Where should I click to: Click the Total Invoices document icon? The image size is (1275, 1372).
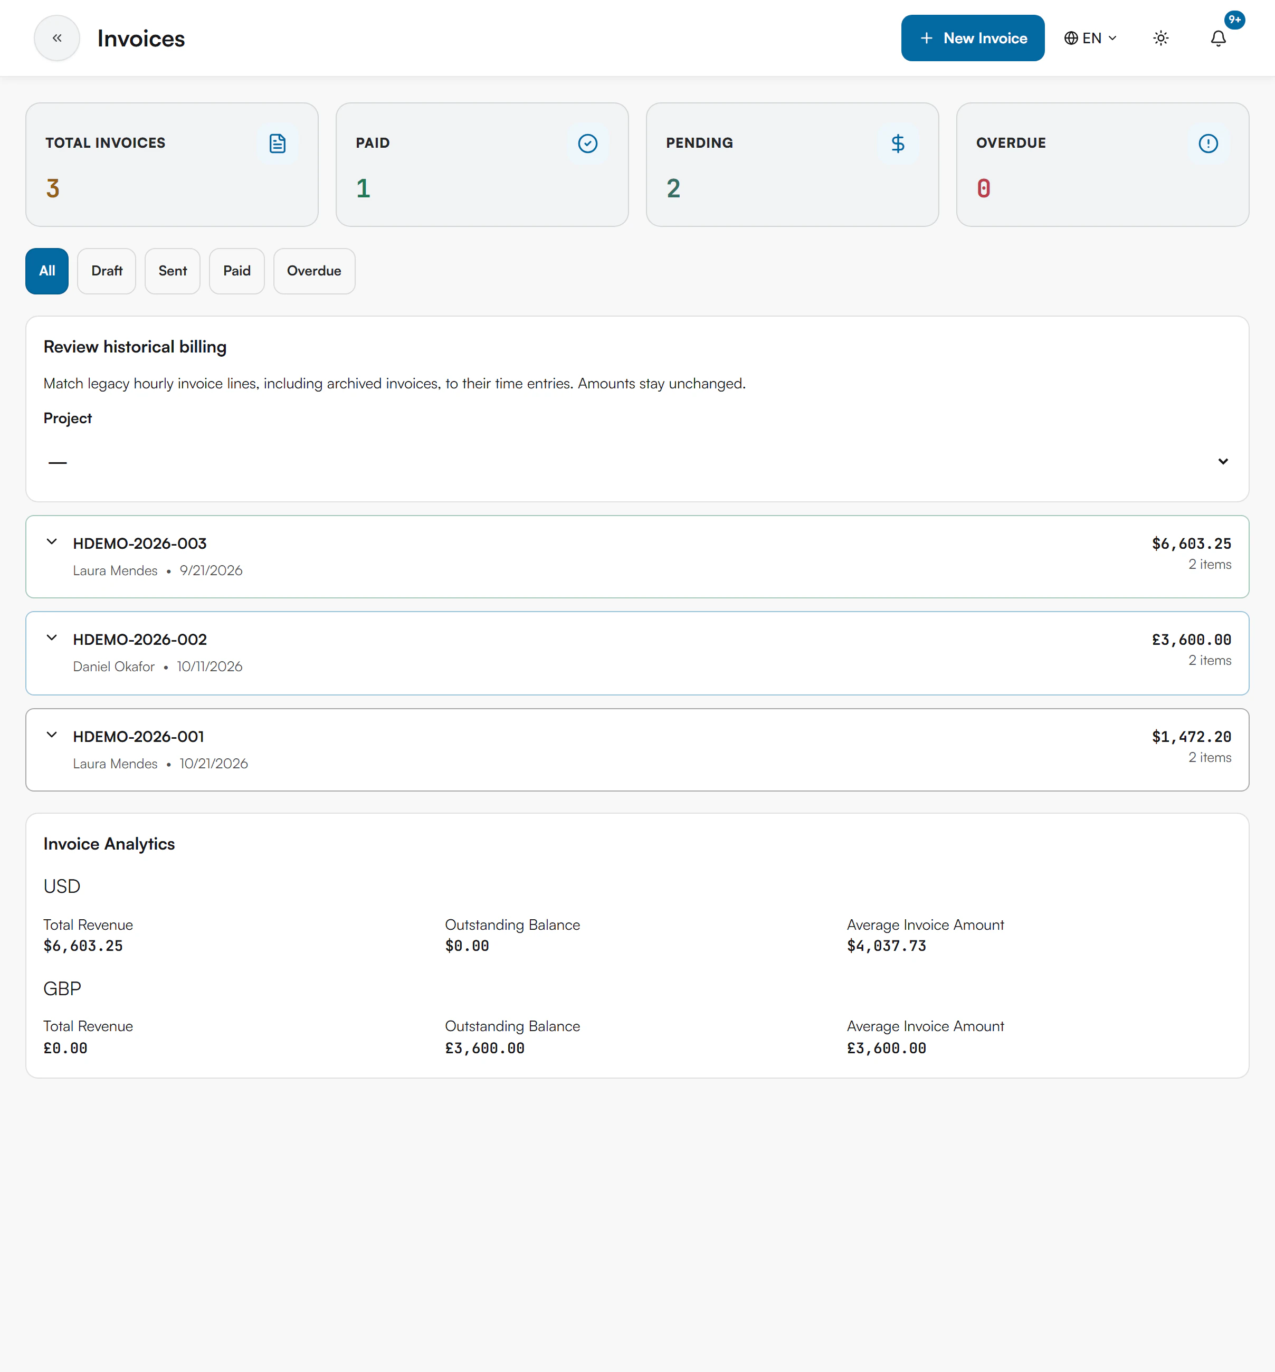coord(278,144)
